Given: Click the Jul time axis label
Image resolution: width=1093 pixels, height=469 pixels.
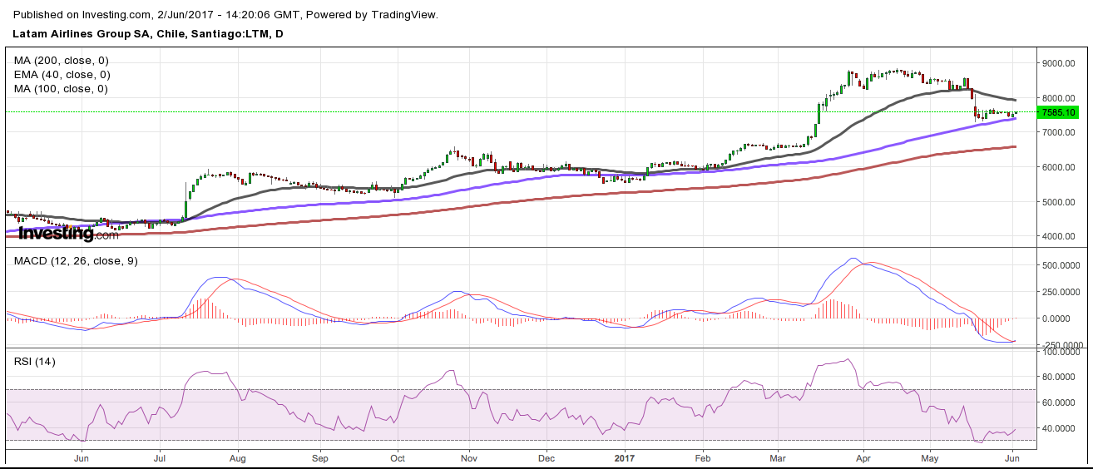Looking at the screenshot, I should [x=160, y=457].
